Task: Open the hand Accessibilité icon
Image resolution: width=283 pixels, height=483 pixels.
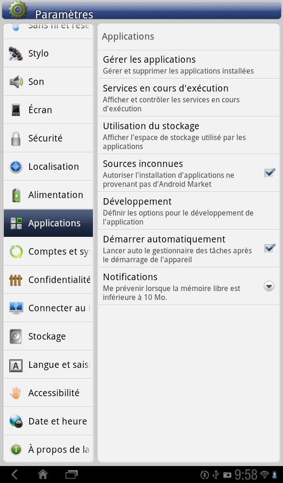Action: (x=16, y=393)
